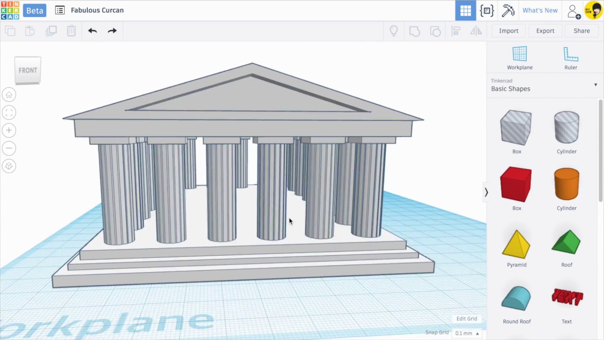Viewport: 604px width, 340px height.
Task: Click the Beta badge
Action: point(34,10)
